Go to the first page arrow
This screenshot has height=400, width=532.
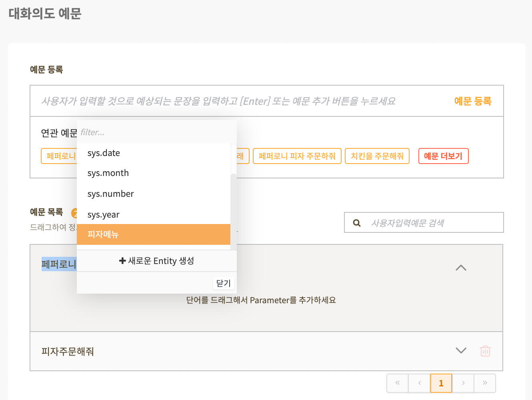click(x=398, y=383)
